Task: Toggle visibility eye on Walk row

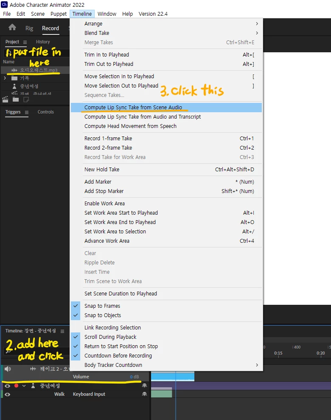Action: click(x=8, y=394)
